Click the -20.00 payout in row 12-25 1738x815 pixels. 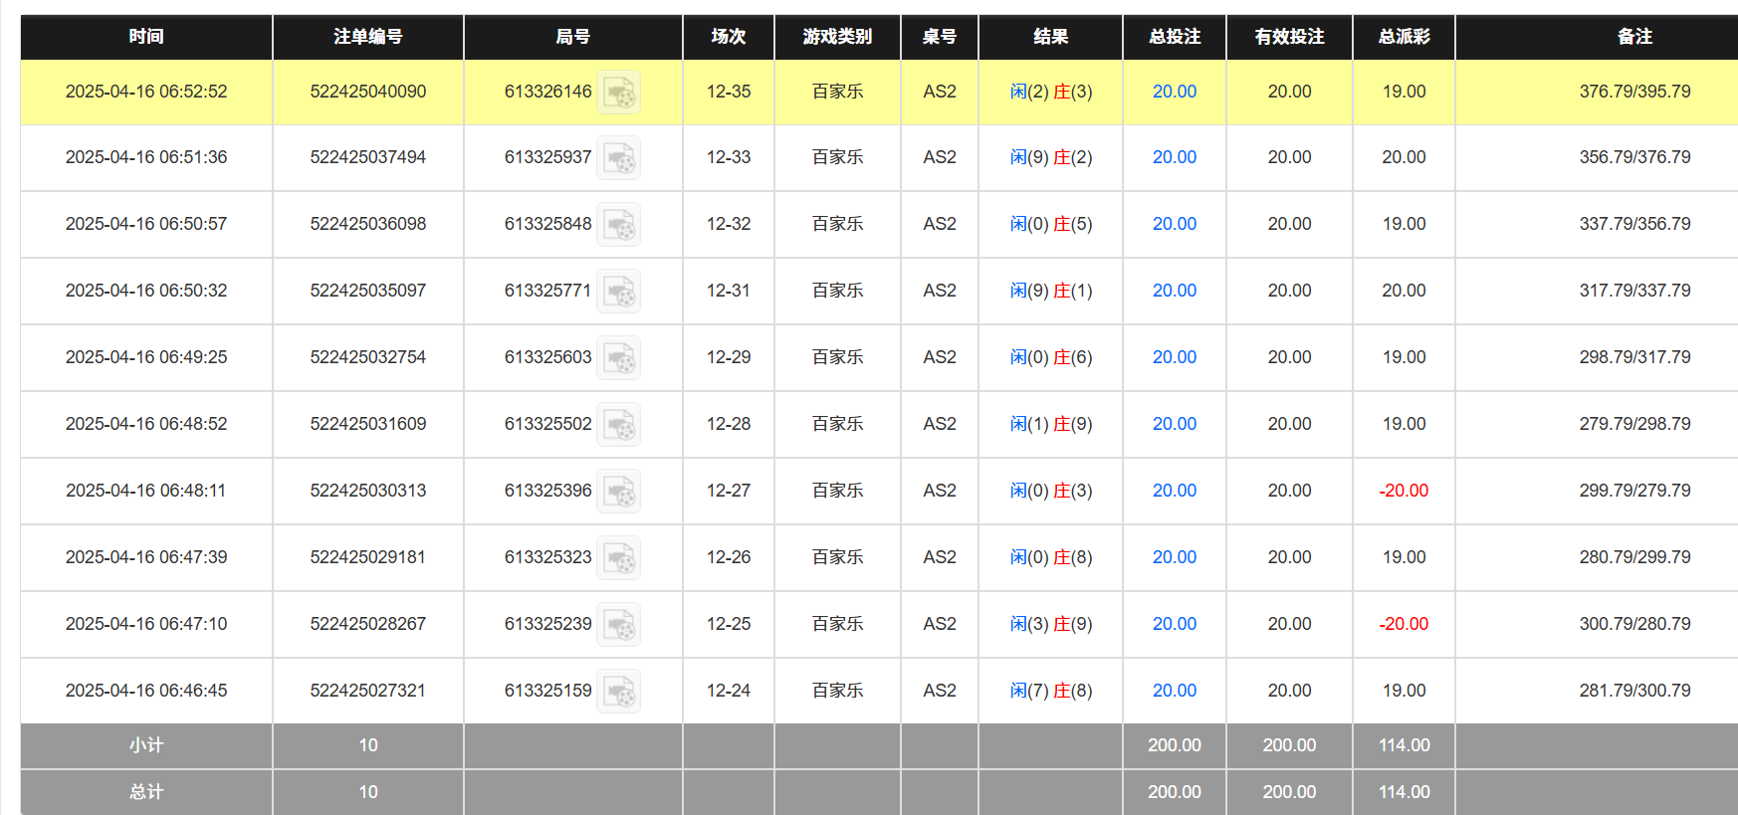[1404, 624]
